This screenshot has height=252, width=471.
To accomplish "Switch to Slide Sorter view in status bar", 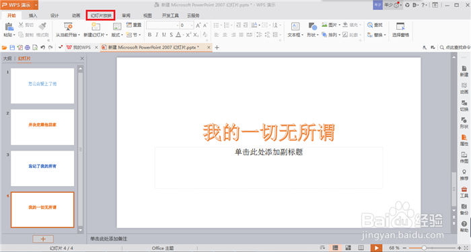I will pyautogui.click(x=348, y=248).
